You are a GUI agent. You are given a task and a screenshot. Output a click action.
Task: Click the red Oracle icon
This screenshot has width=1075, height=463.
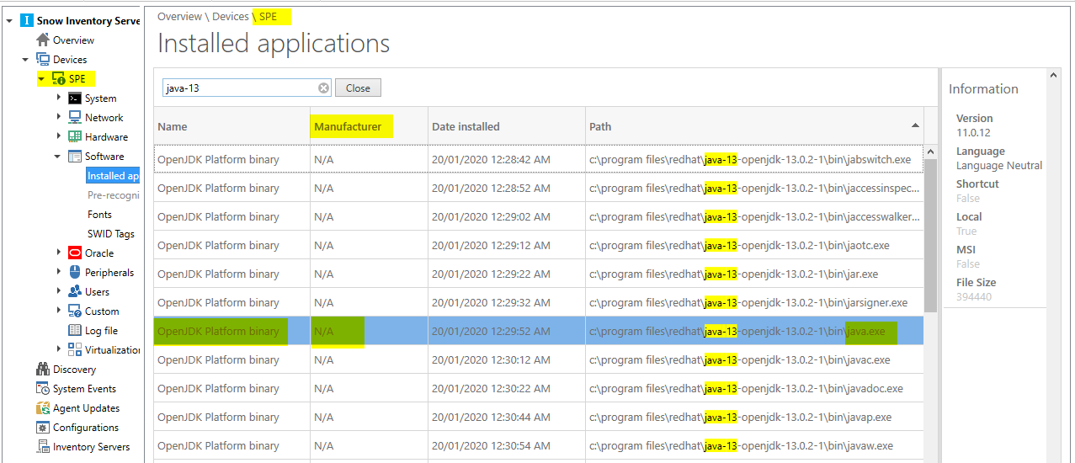[x=75, y=253]
